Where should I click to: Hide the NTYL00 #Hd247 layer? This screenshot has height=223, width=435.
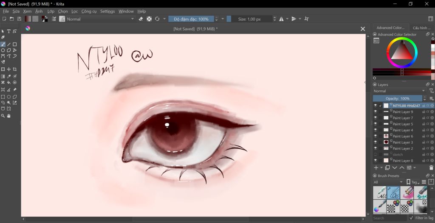(x=376, y=106)
